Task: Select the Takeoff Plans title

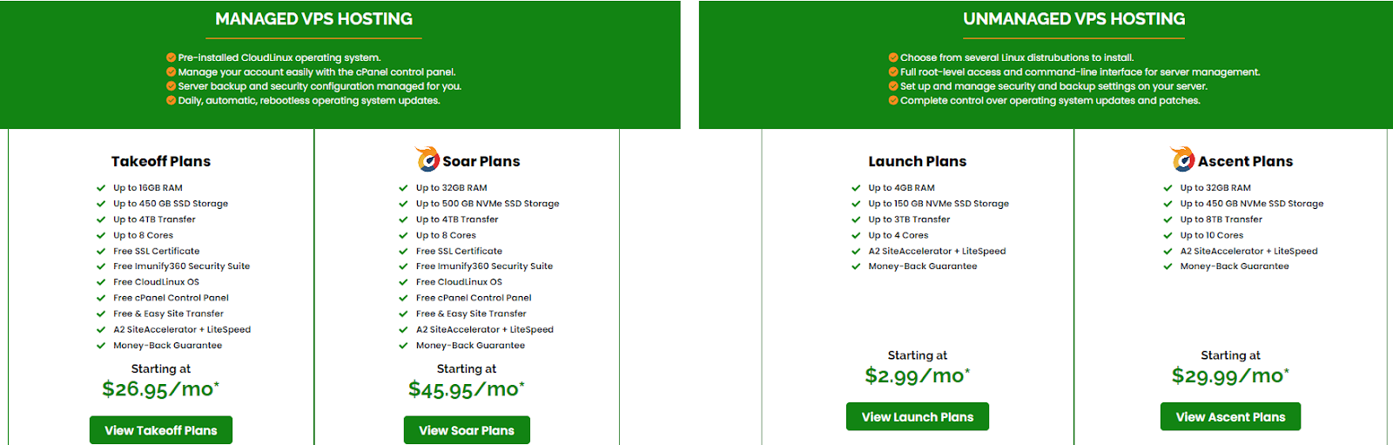Action: click(161, 161)
